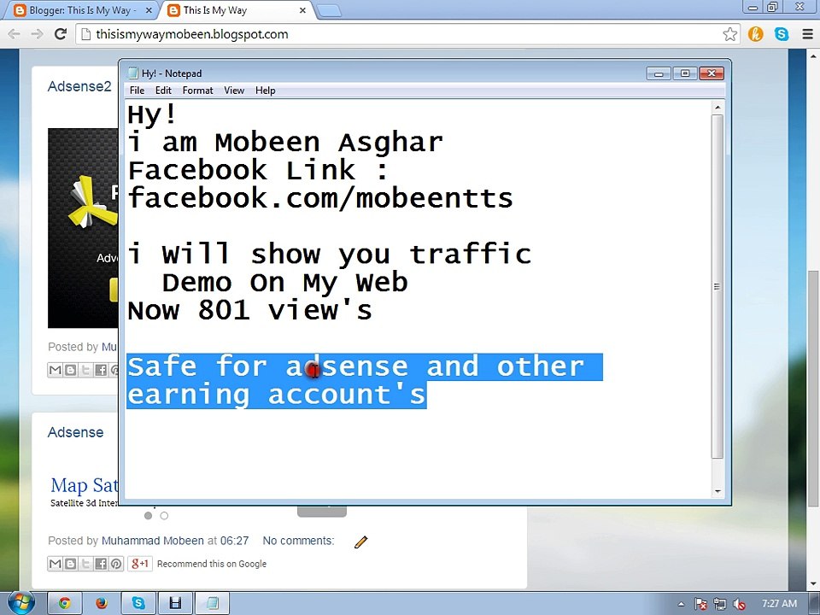The image size is (820, 615).
Task: Click BlogThis icon under the Adsense post
Action: (x=70, y=564)
